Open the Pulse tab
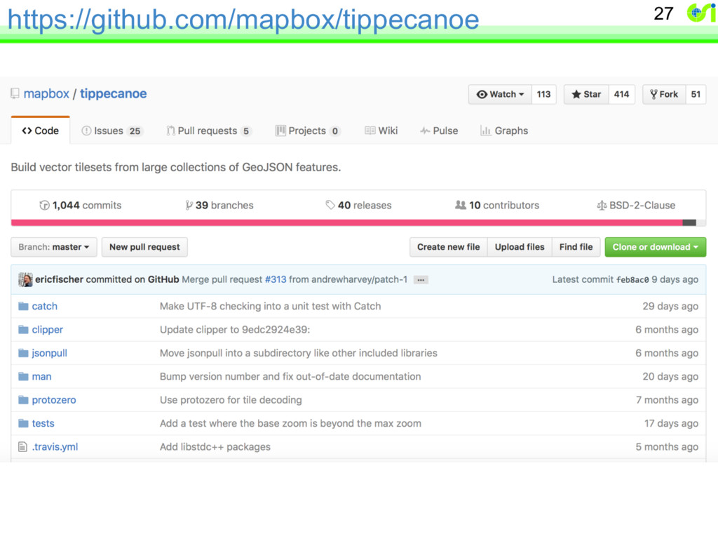This screenshot has height=539, width=718. [439, 131]
